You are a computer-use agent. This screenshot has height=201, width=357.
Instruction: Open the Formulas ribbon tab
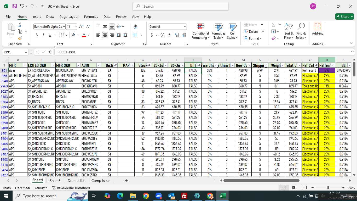click(91, 16)
